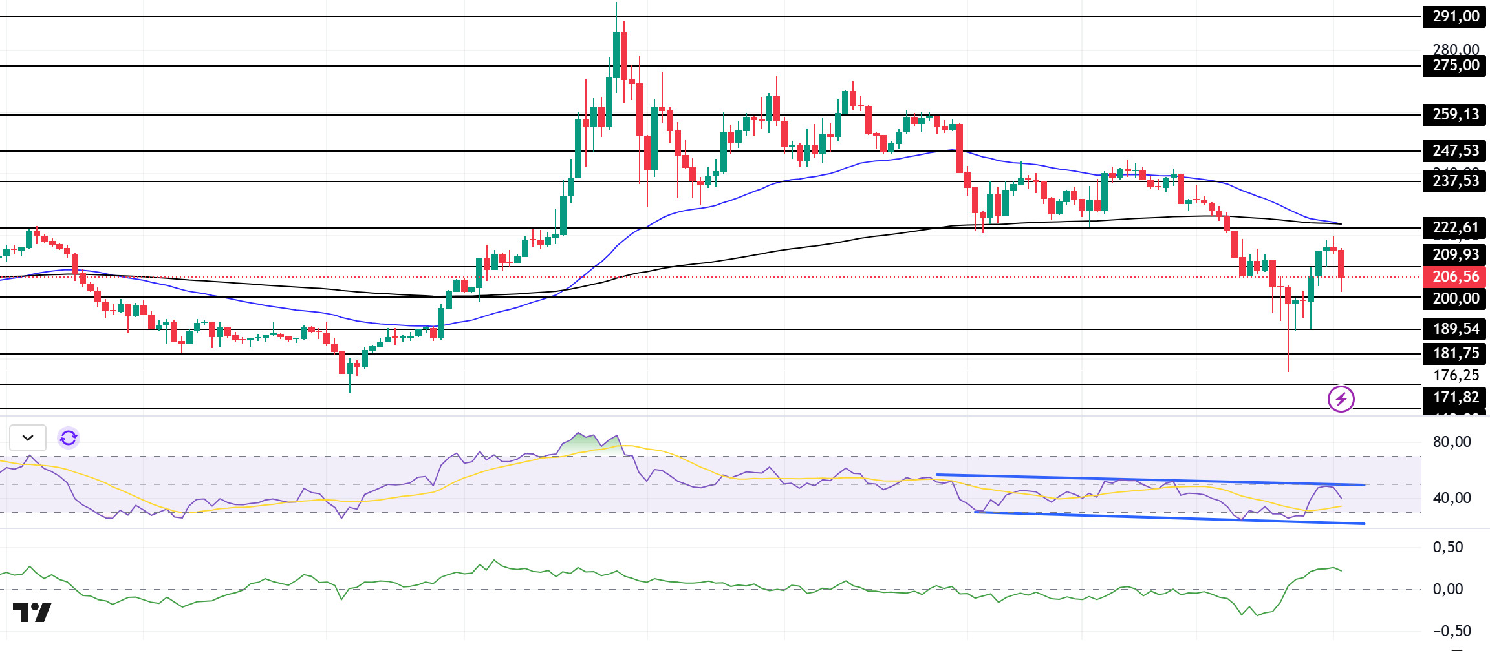Select the 181,75 price level label
1490x651 pixels.
coord(1454,353)
